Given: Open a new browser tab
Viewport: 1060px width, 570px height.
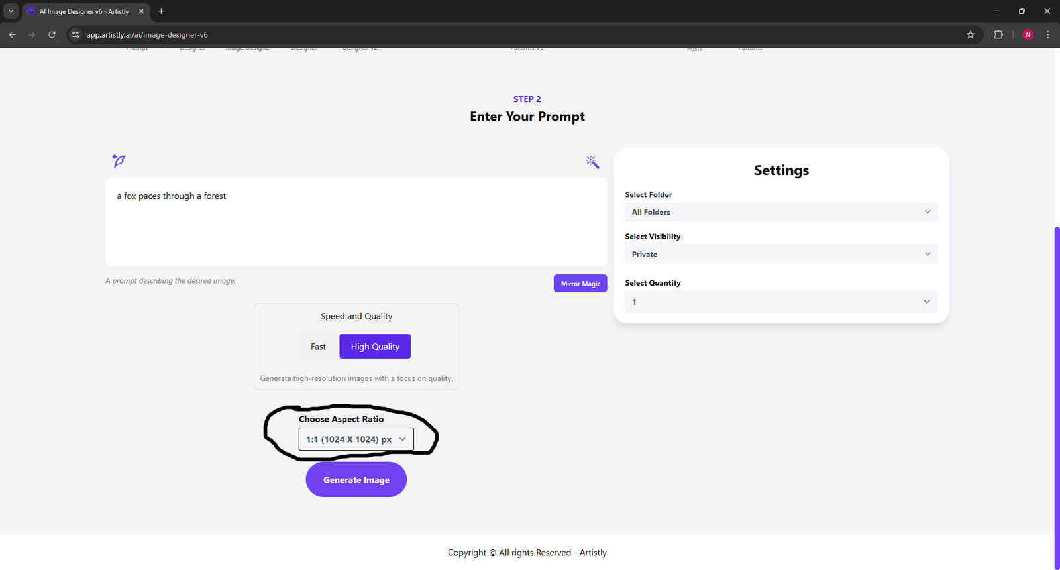Looking at the screenshot, I should [161, 11].
